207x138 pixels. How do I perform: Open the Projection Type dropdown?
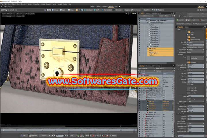[x=196, y=50]
